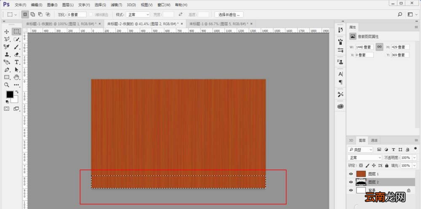
Task: Open the Clone Source panel icon
Action: click(341, 62)
